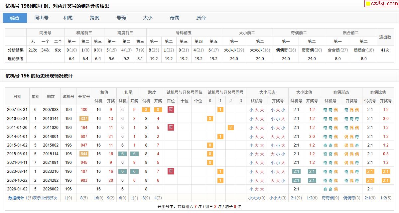Screen dimensions: 399x213
Task: Click orange 2 badge in 2011020 row
Action: [231, 128]
